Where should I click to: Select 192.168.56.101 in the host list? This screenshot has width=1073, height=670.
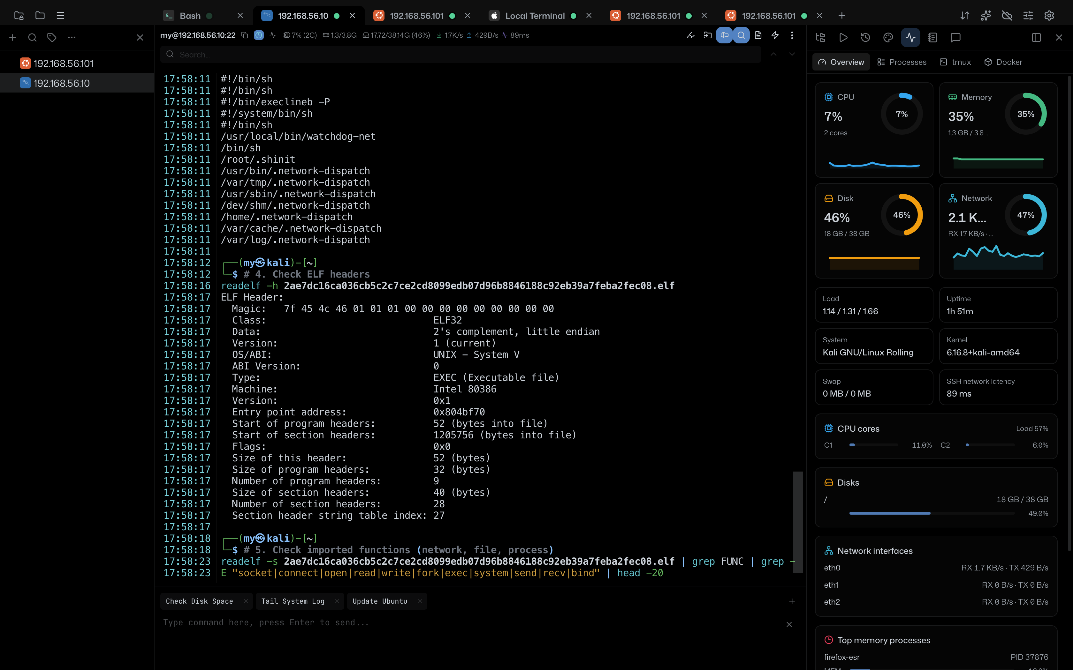tap(77, 63)
